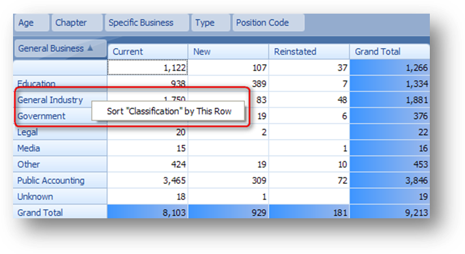Select the Government row label

point(41,116)
